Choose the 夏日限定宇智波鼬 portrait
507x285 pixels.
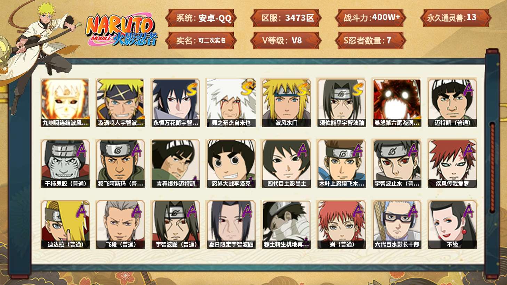[231, 225]
